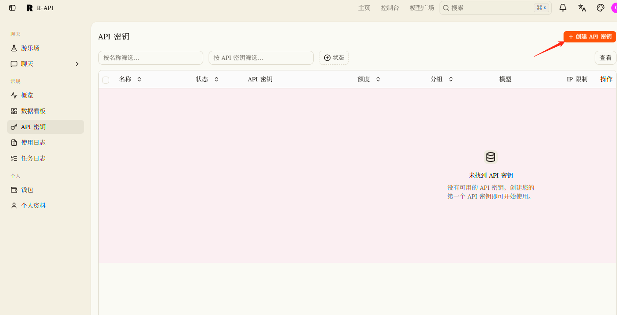
Task: Tick the select-all checkbox in table header
Action: tap(106, 80)
